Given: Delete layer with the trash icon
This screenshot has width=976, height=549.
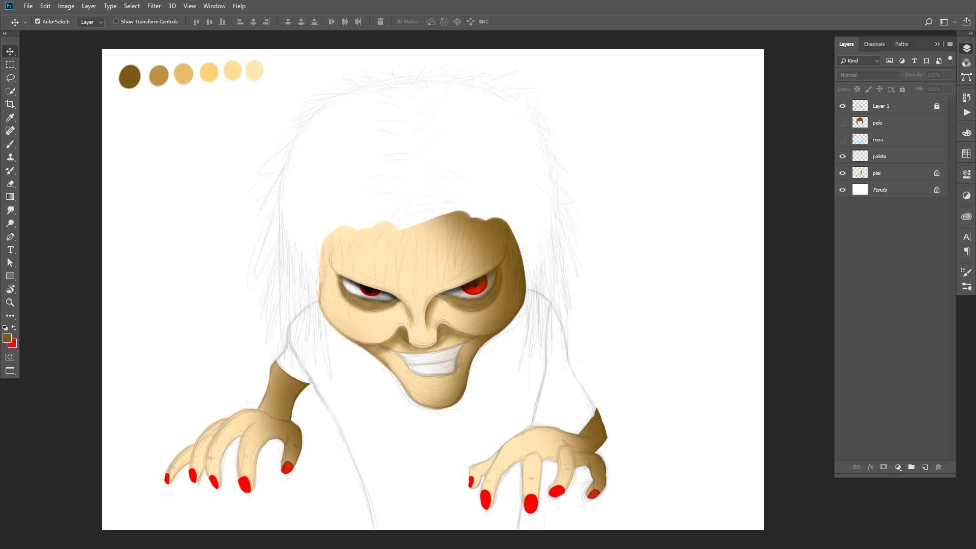Looking at the screenshot, I should [939, 467].
